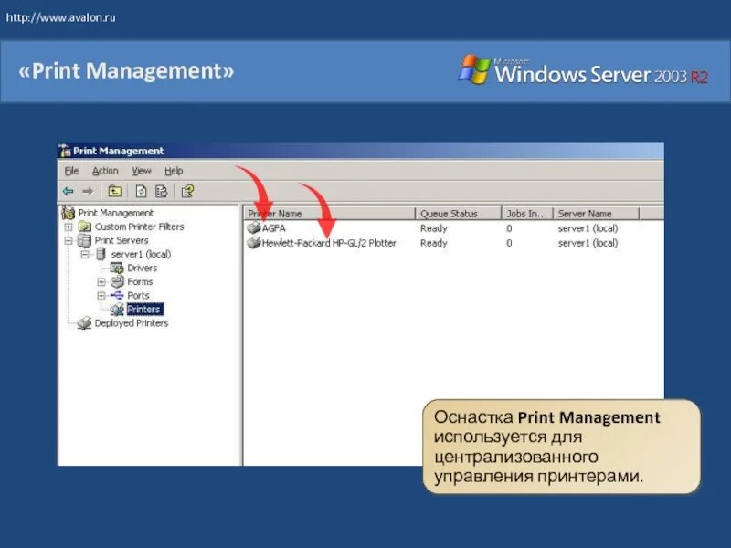731x548 pixels.
Task: Click the Ready status in the AGFA row
Action: coord(433,228)
